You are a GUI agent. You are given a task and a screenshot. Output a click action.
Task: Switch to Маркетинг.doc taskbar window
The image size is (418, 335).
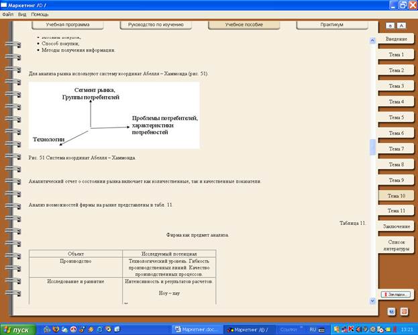tap(197, 330)
